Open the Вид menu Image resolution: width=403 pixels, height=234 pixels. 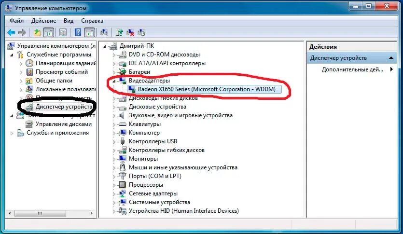pyautogui.click(x=69, y=21)
